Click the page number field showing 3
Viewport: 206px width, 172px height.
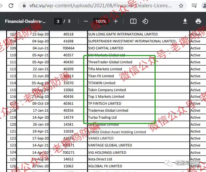point(58,21)
